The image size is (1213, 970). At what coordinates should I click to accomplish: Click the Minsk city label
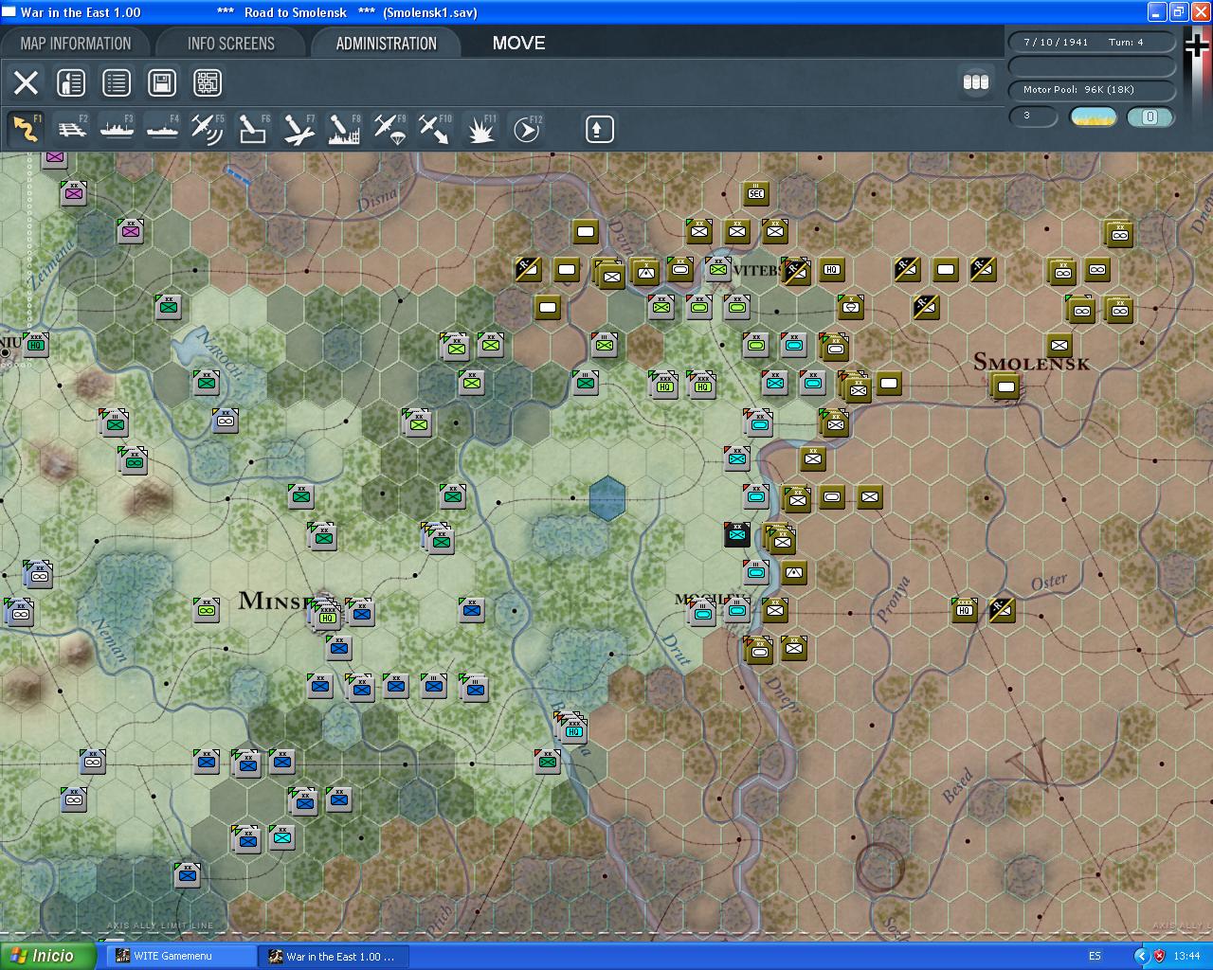pyautogui.click(x=277, y=600)
